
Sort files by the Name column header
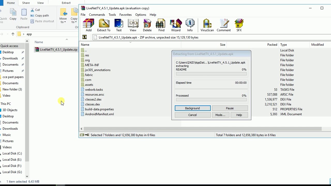tap(85, 44)
